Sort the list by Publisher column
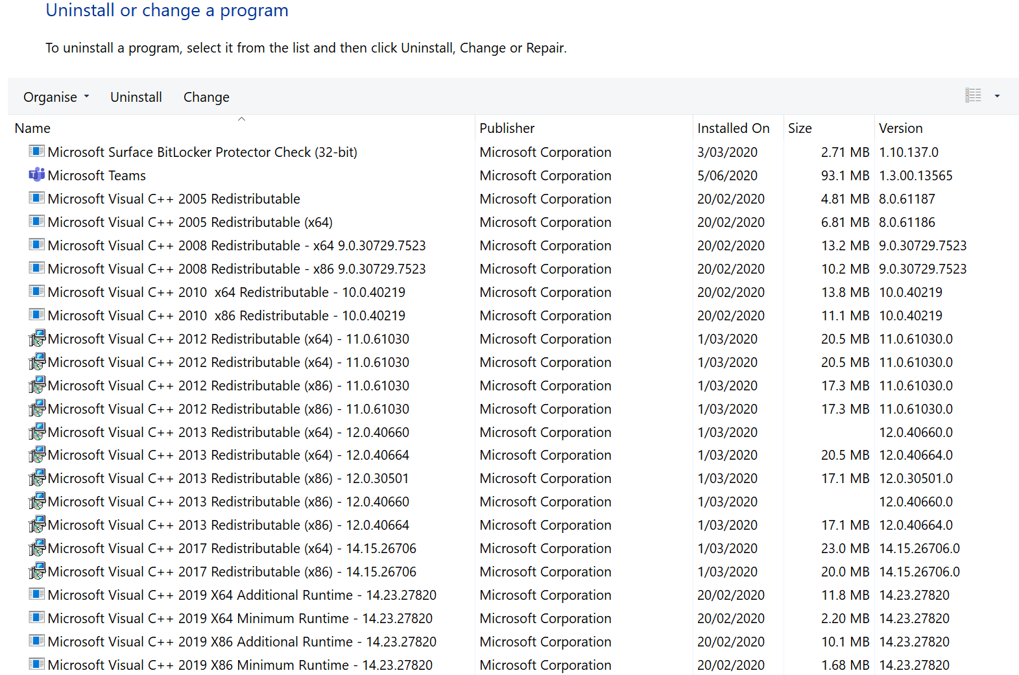The height and width of the screenshot is (675, 1019). pos(507,128)
